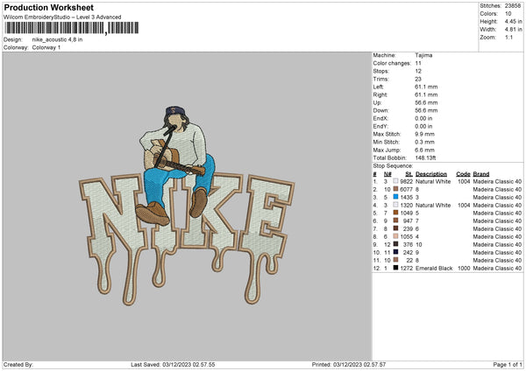
Task: Click the 'Left:' measurement label
Action: (x=379, y=87)
